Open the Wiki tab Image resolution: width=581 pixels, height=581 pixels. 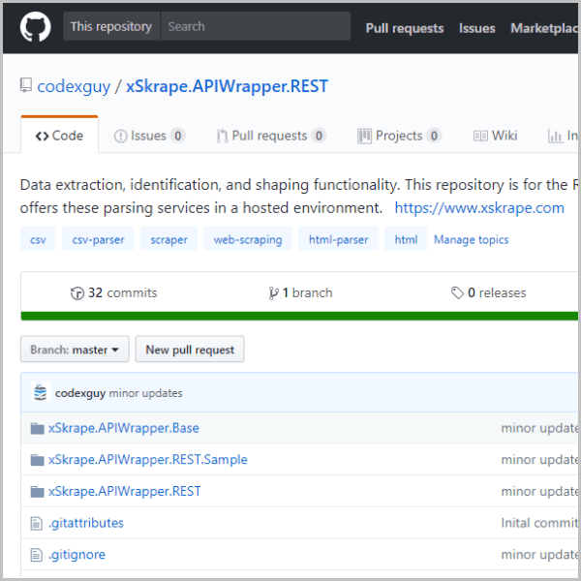[495, 136]
